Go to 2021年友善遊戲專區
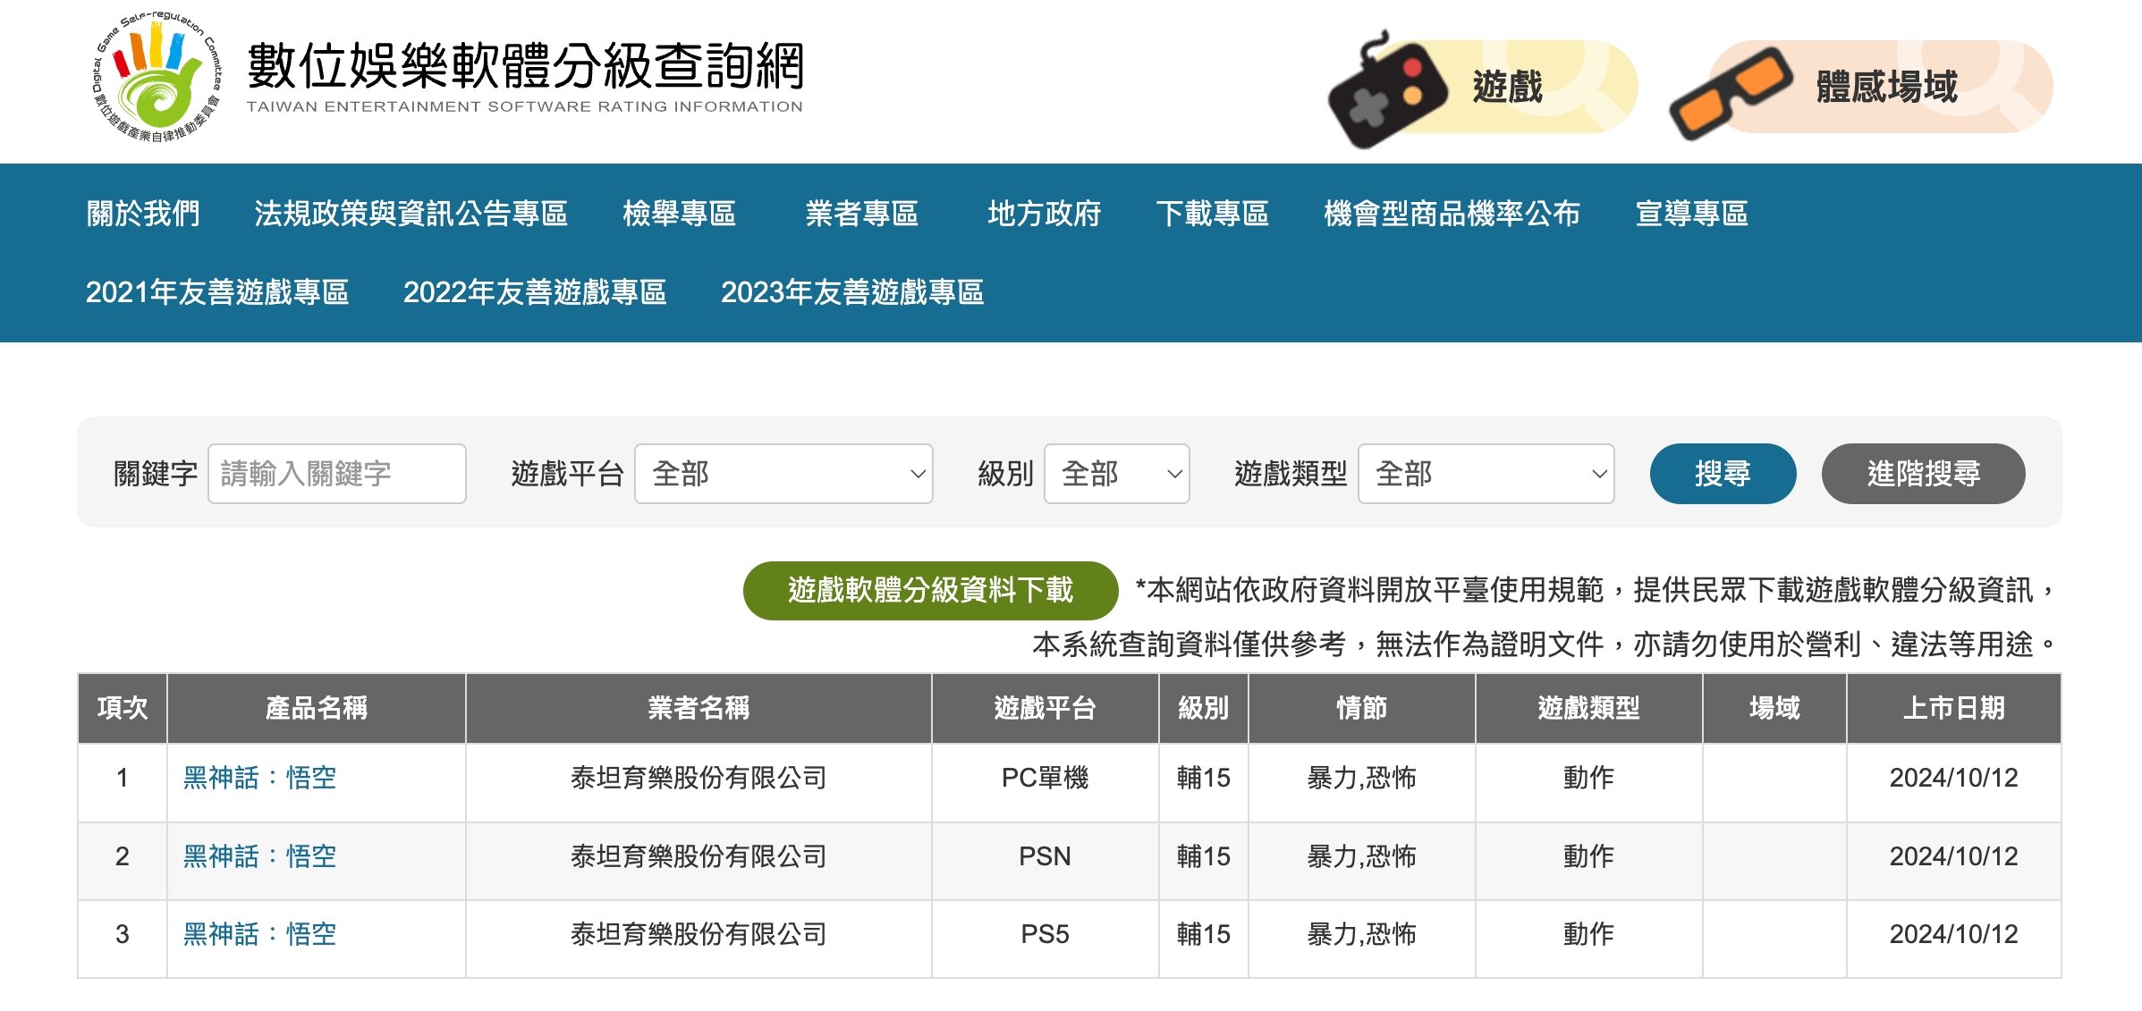Viewport: 2142px width, 1011px height. [x=217, y=292]
